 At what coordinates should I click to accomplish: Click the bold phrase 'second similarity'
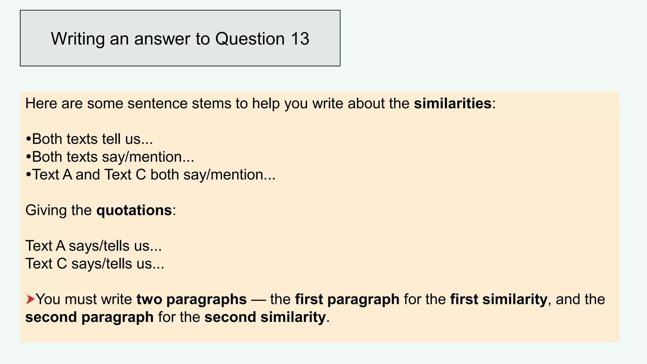coord(265,317)
